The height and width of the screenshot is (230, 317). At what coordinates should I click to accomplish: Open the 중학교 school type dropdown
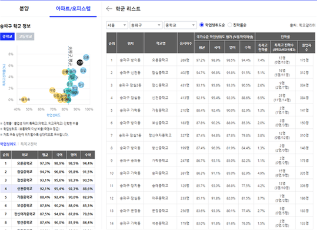(x=181, y=25)
